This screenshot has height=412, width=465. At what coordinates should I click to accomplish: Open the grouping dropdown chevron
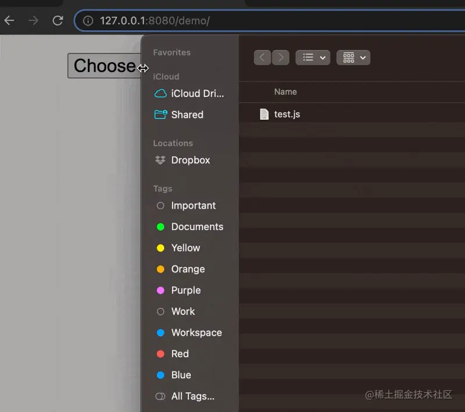coord(363,58)
